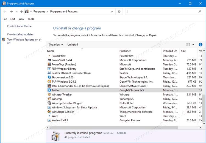Click the Winaero Tweaker icon
The width and height of the screenshot is (206, 143).
tap(49, 94)
